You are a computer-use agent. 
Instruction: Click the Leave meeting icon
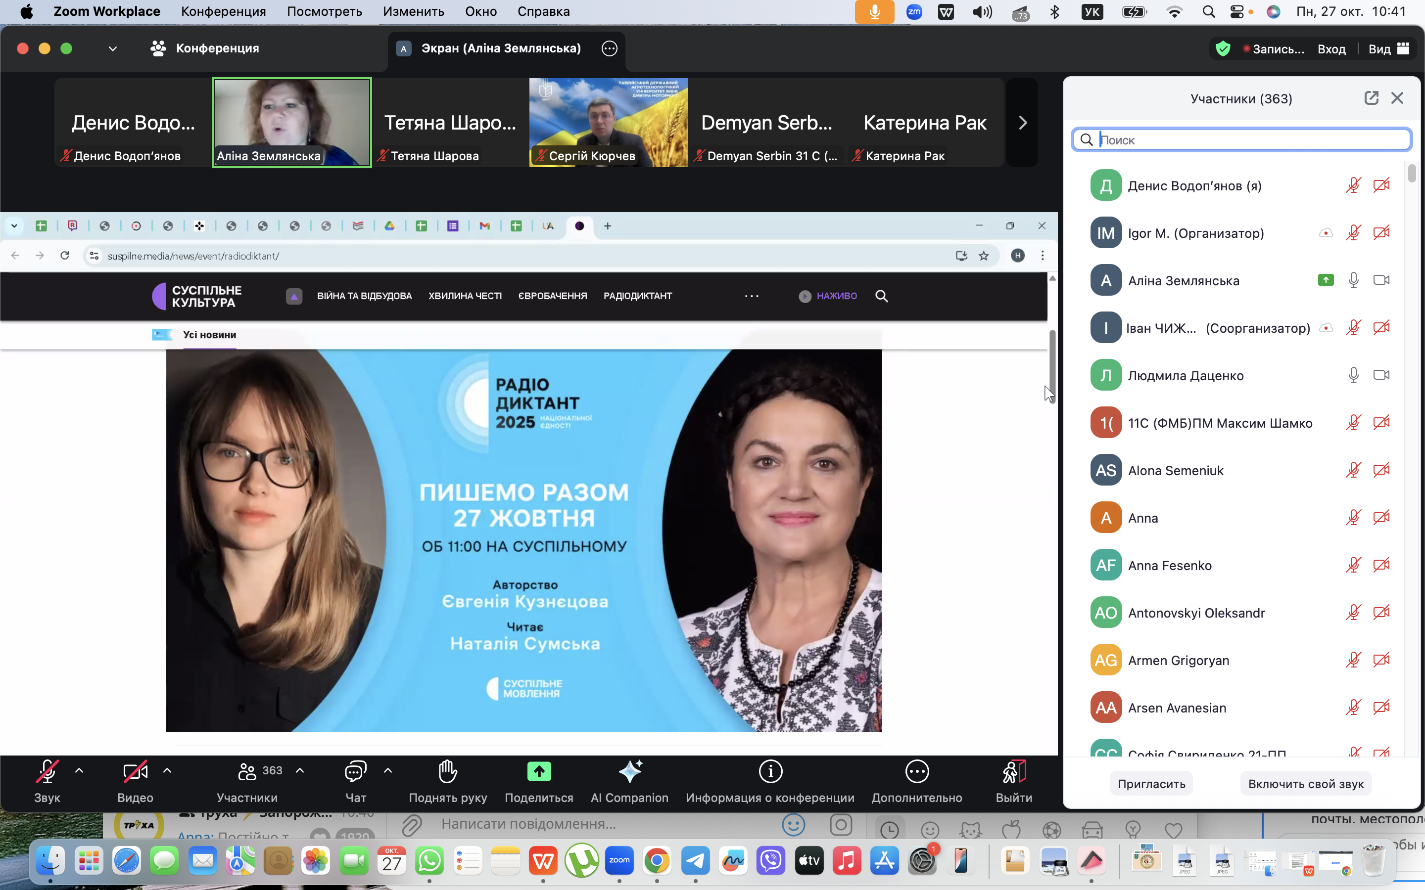point(1014,771)
